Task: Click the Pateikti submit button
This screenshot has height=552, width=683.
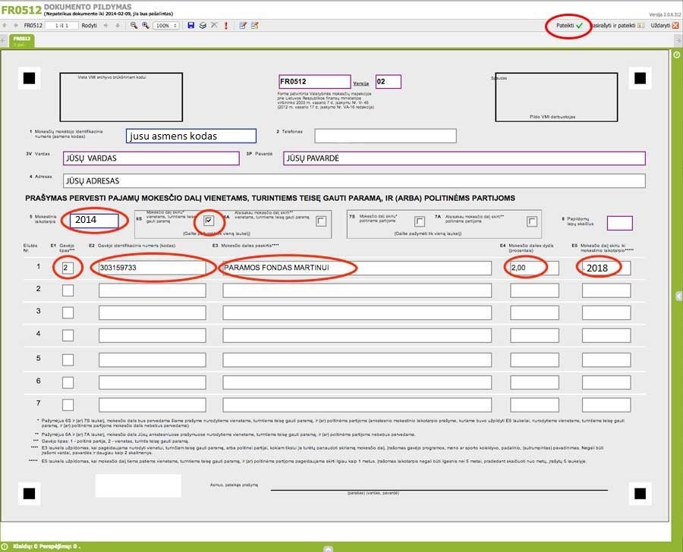Action: pyautogui.click(x=569, y=26)
